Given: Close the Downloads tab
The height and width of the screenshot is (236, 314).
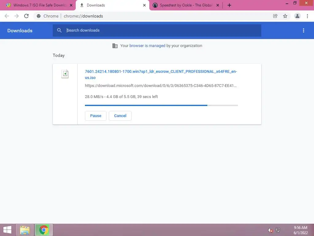Looking at the screenshot, I should tap(144, 5).
